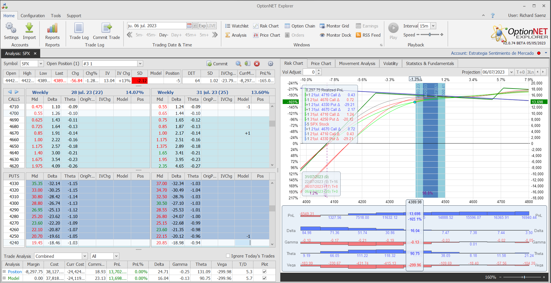The width and height of the screenshot is (551, 283).
Task: Click the red delete position icon
Action: point(257,64)
